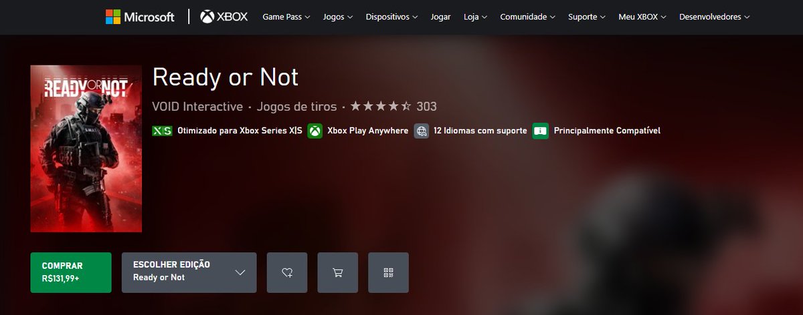Show the QR code for this game
This screenshot has height=315, width=803.
pos(388,272)
